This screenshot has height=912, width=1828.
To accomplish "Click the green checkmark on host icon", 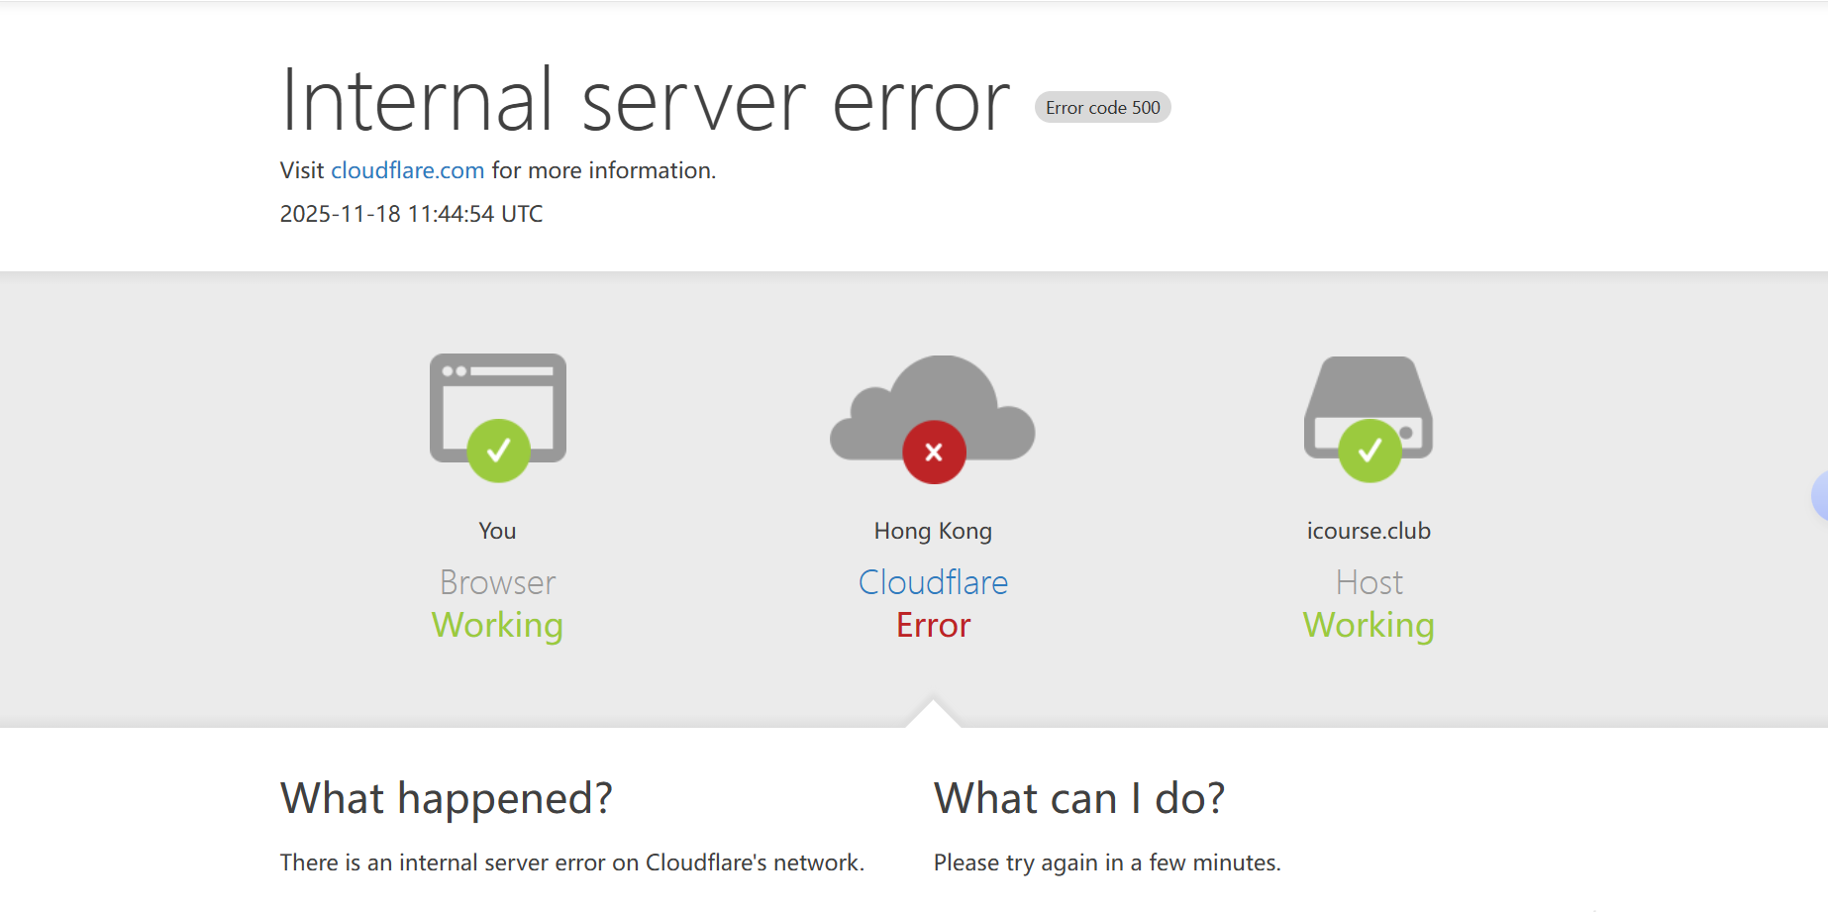I will 1370,452.
